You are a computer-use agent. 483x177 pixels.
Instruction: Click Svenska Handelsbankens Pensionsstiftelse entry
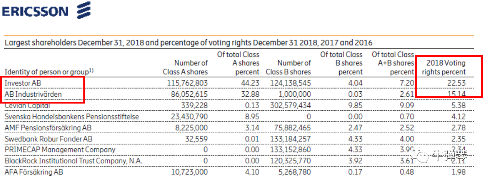tap(72, 117)
